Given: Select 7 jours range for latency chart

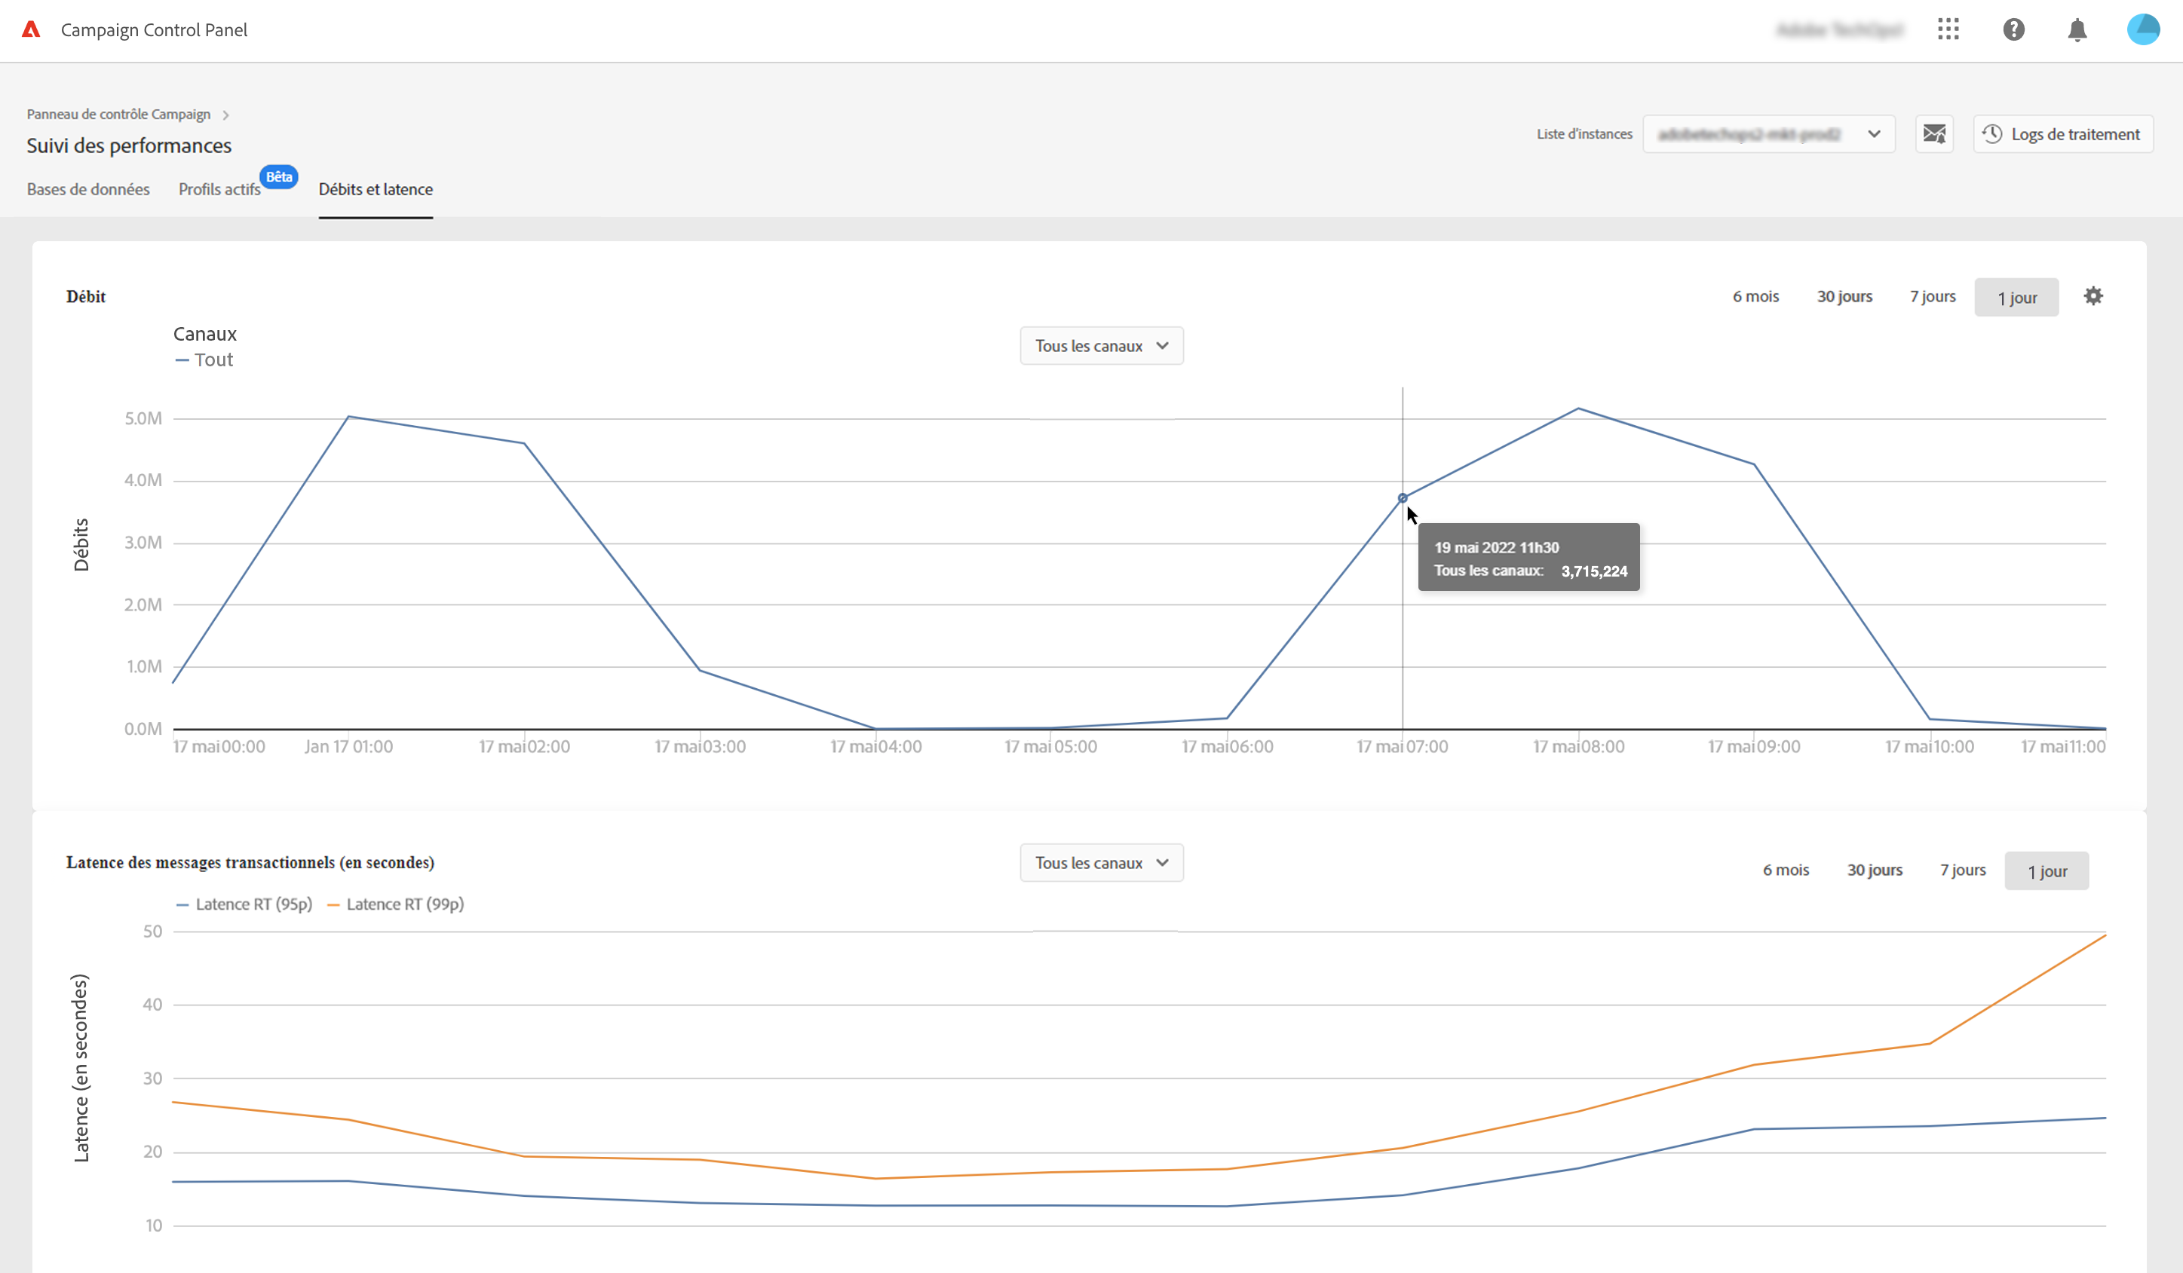Looking at the screenshot, I should point(1962,871).
